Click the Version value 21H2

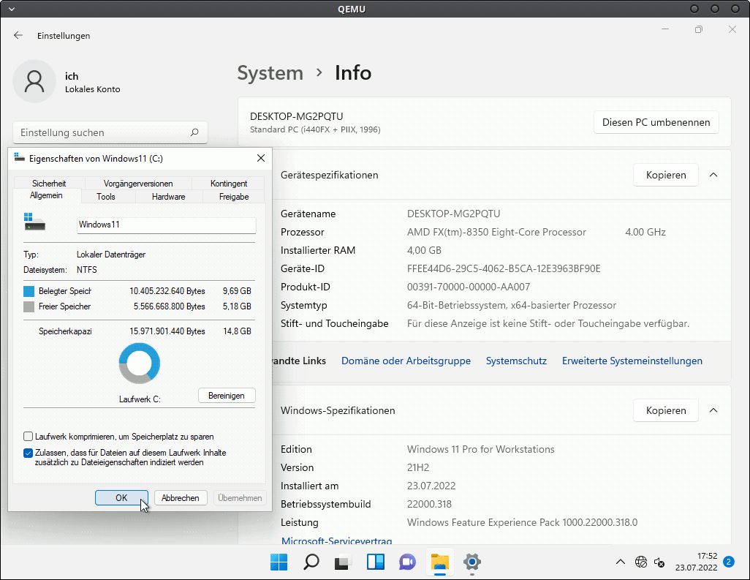418,467
